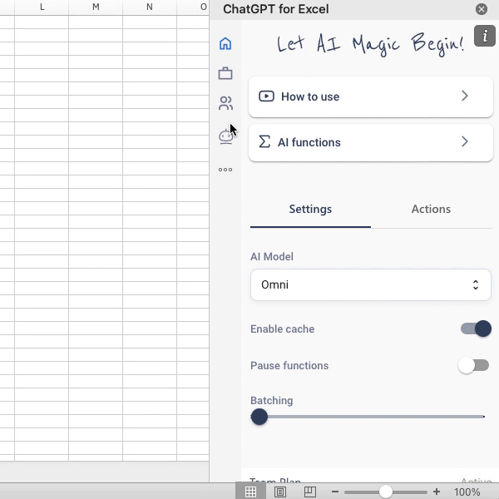Open the How to use card
Image resolution: width=499 pixels, height=499 pixels.
pyautogui.click(x=371, y=96)
